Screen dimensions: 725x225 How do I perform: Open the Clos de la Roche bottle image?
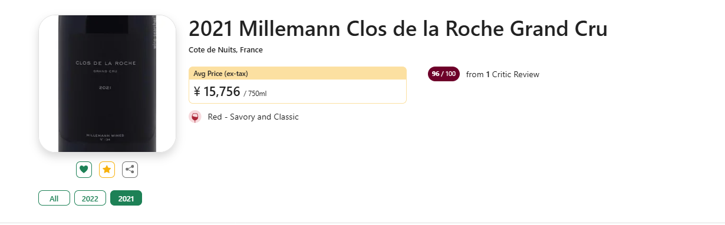pyautogui.click(x=107, y=84)
